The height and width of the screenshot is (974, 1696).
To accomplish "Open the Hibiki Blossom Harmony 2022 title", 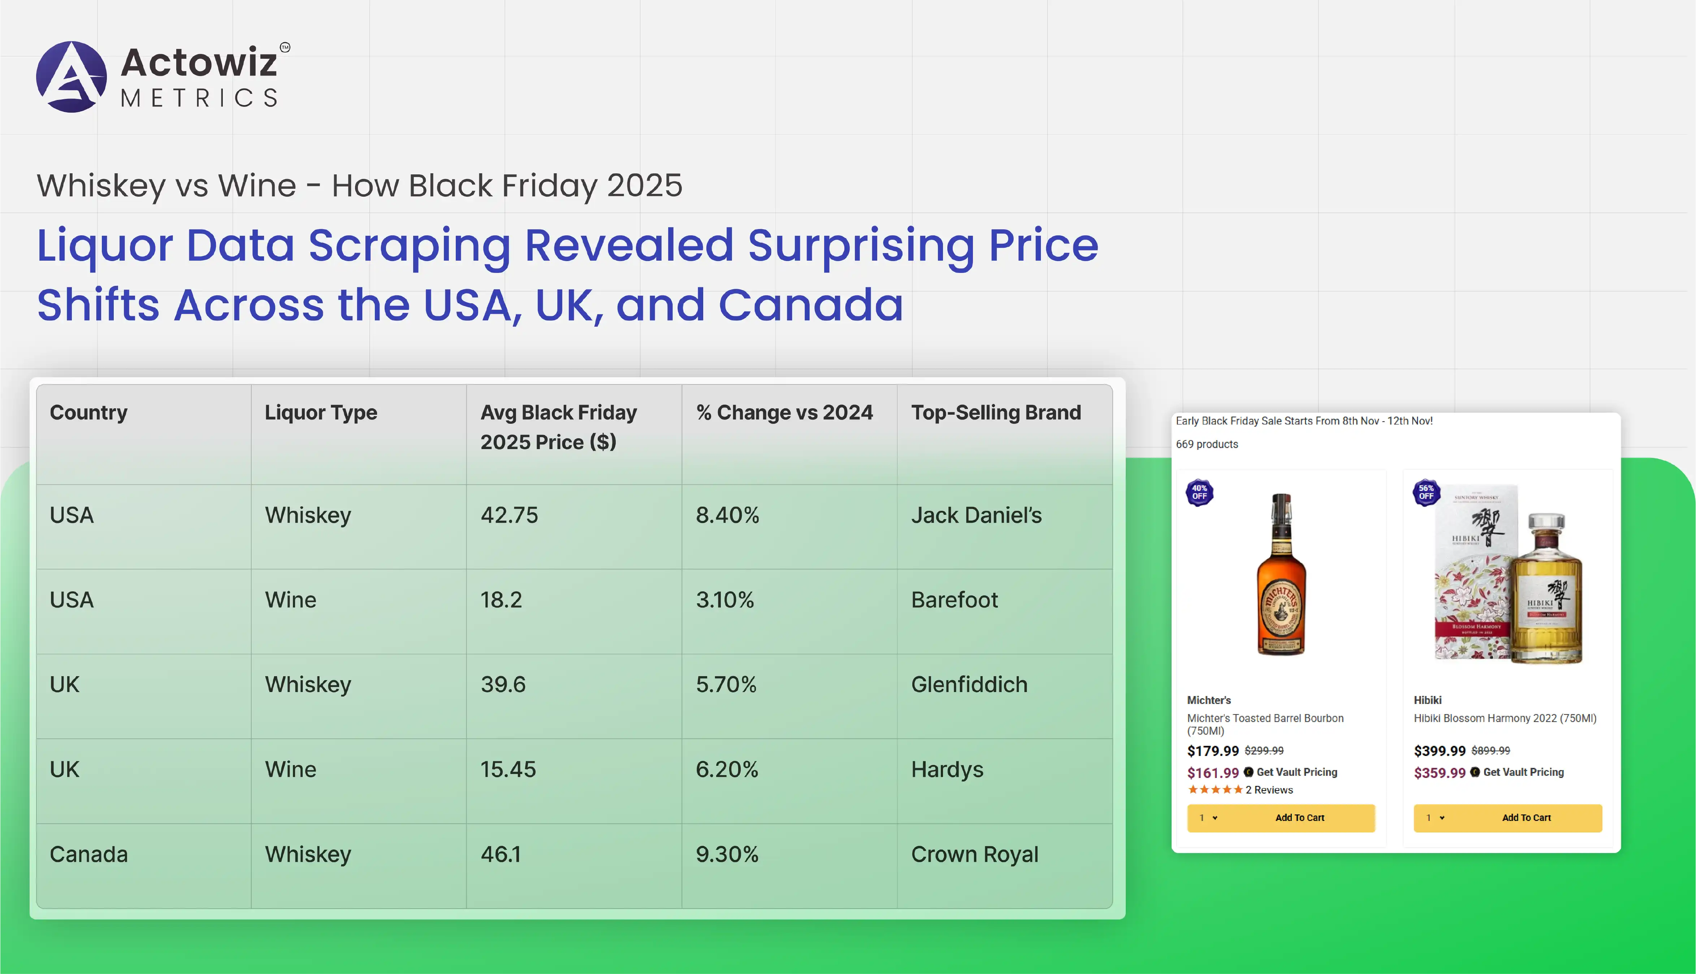I will coord(1505,718).
